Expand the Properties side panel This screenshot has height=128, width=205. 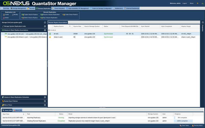203,23
